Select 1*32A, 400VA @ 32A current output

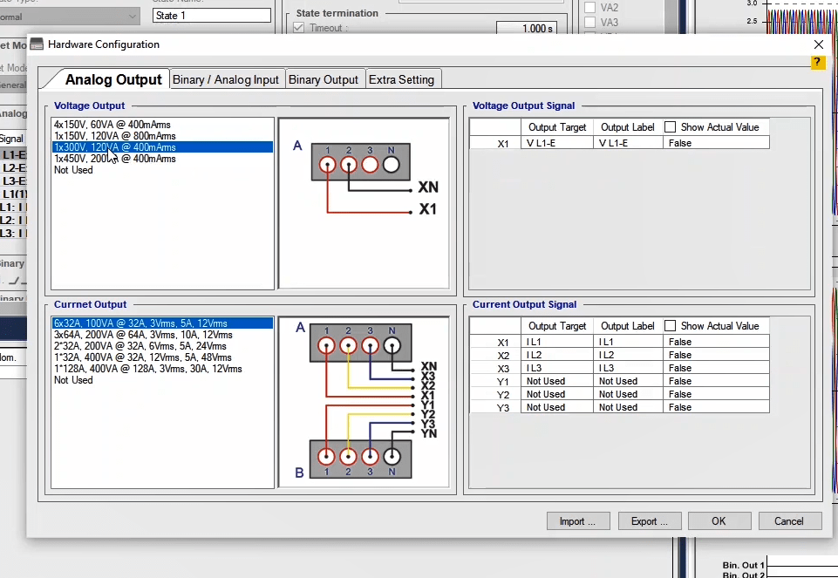click(x=163, y=357)
